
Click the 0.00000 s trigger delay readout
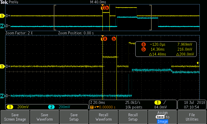click(x=107, y=107)
